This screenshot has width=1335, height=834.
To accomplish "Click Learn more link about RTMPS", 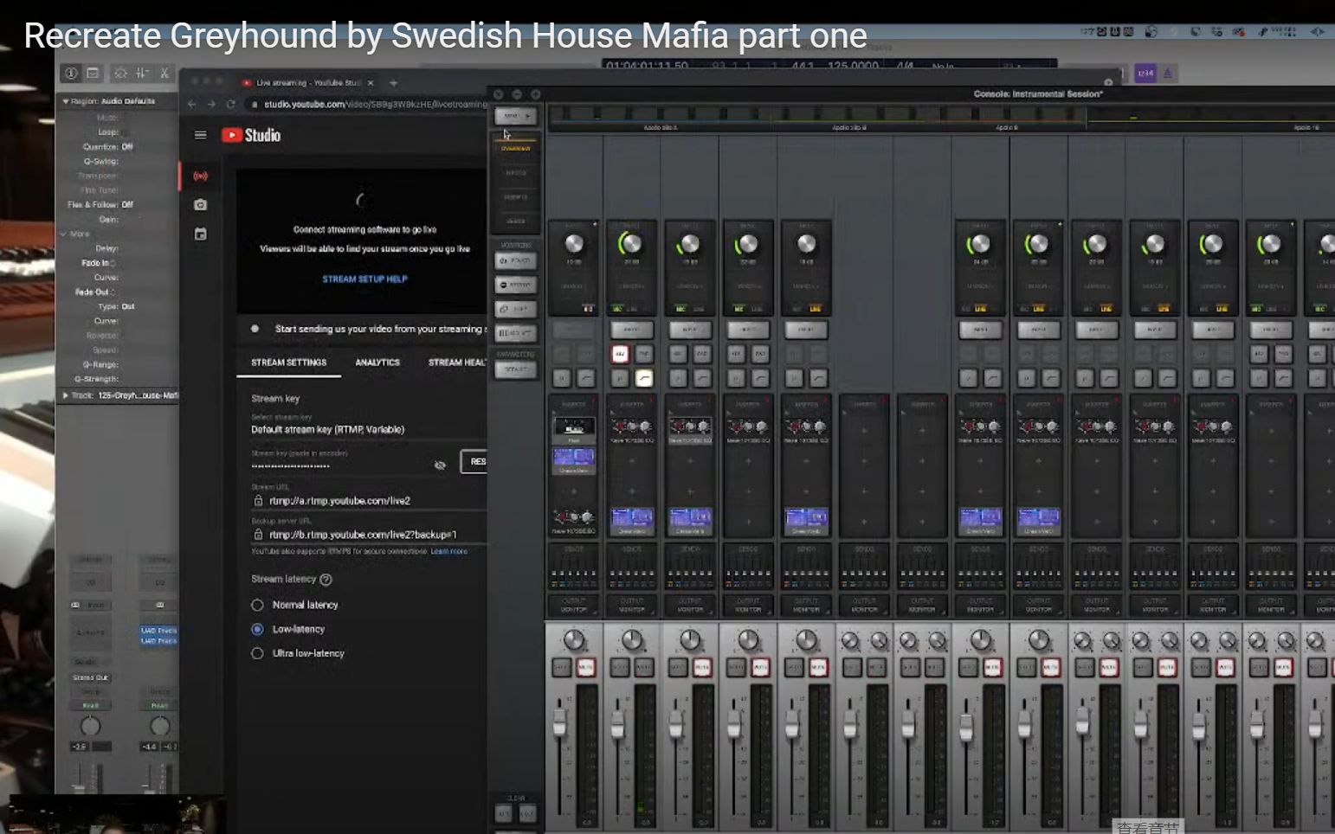I will point(448,551).
